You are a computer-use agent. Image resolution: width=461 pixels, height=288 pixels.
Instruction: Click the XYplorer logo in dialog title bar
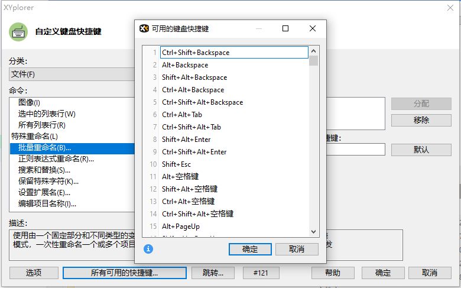click(x=144, y=28)
